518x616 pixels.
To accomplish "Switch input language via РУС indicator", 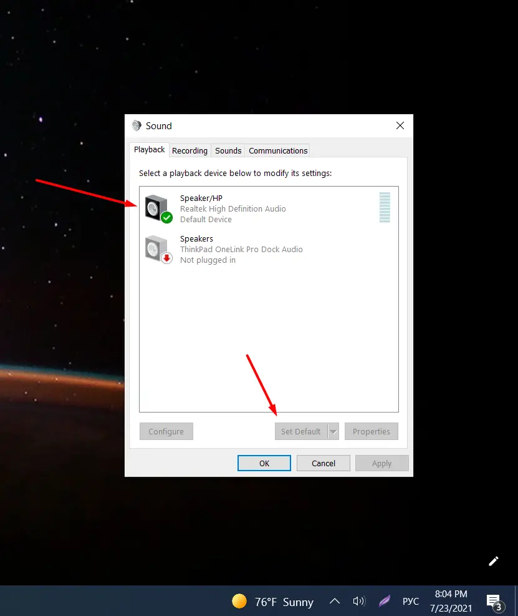I will coord(411,601).
